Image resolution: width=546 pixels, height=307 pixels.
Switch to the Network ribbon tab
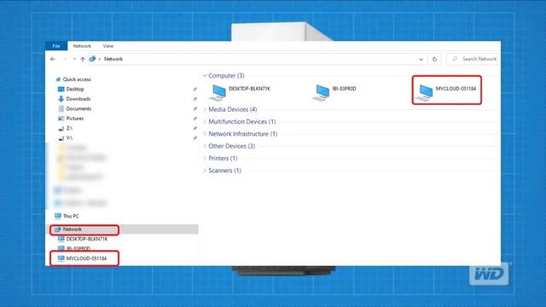(82, 46)
